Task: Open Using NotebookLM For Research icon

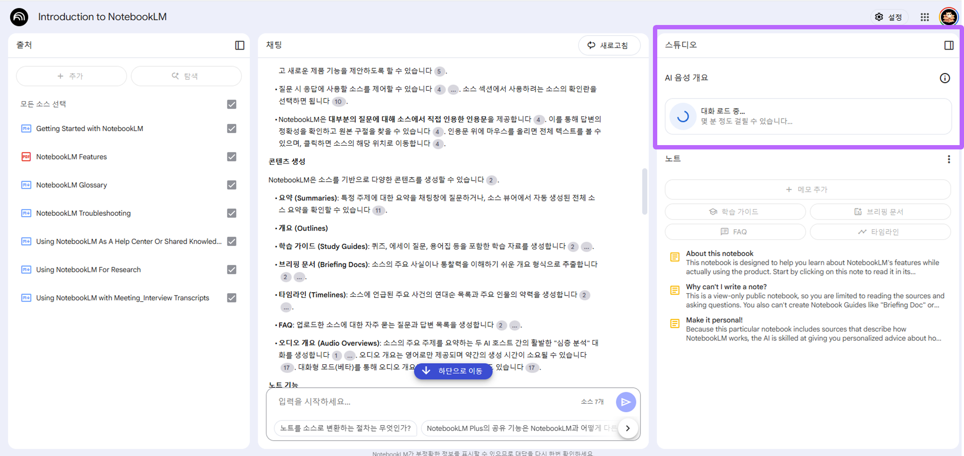Action: (x=26, y=270)
